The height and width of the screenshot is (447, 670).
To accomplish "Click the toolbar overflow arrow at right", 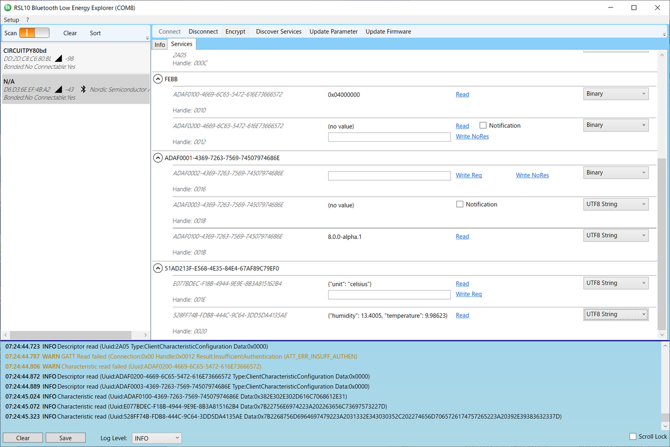I will coord(664,35).
